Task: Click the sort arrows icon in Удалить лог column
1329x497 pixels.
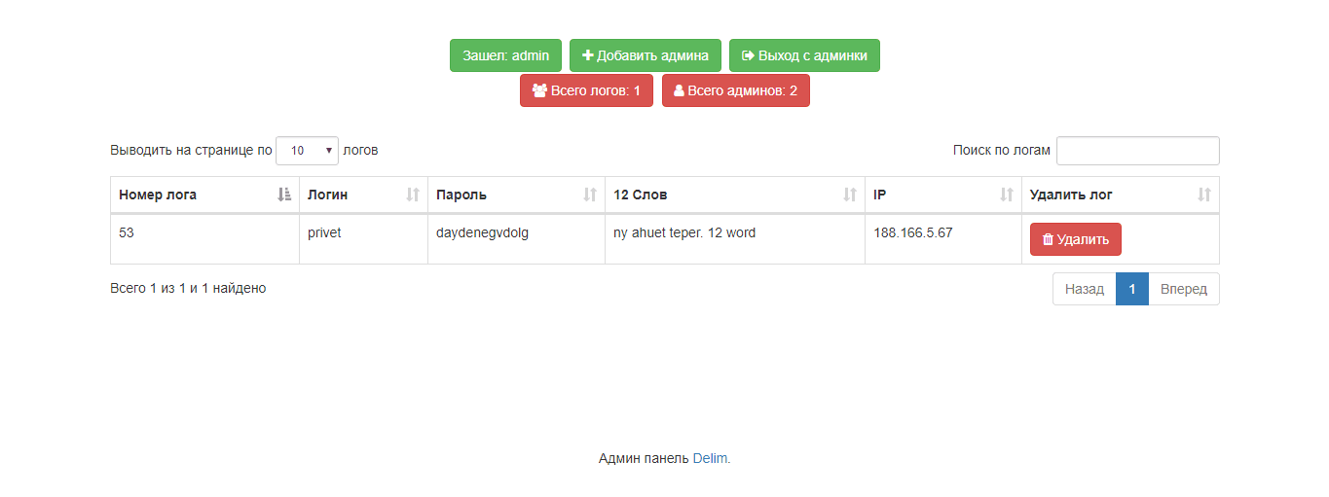Action: tap(1204, 195)
